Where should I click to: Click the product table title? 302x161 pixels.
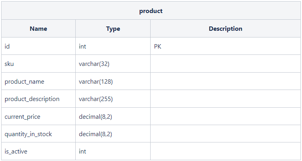pos(151,11)
